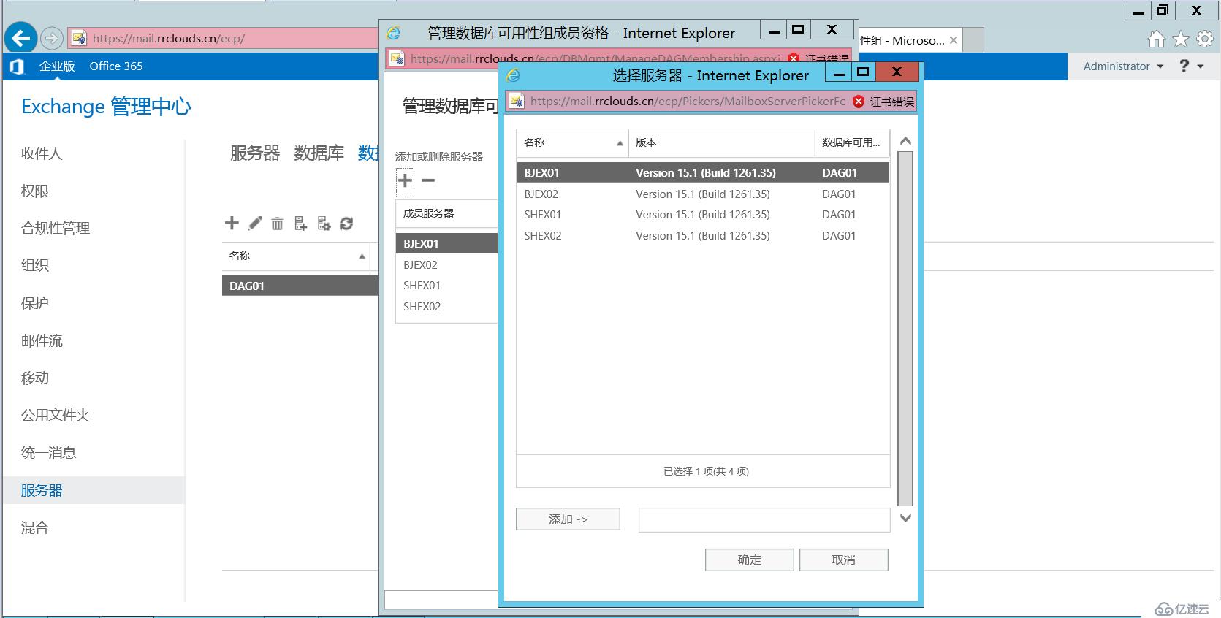Click page icon in main address bar

coord(79,38)
